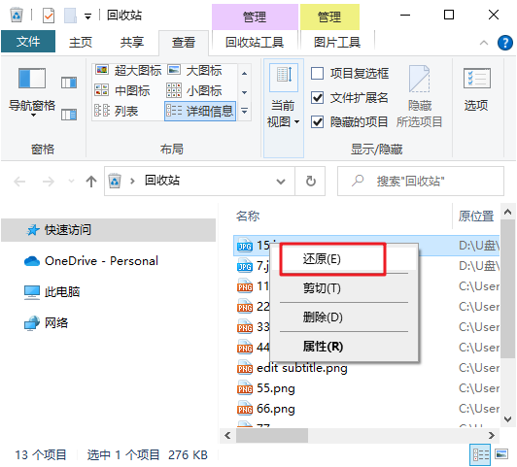This screenshot has width=517, height=467.
Task: Select 列表 layout
Action: click(116, 111)
